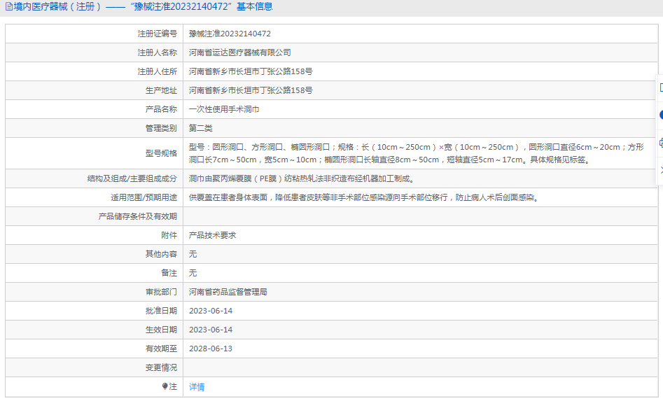This screenshot has width=663, height=401.
Task: Click the 结构及组成/主要组成成分 label
Action: pyautogui.click(x=132, y=178)
